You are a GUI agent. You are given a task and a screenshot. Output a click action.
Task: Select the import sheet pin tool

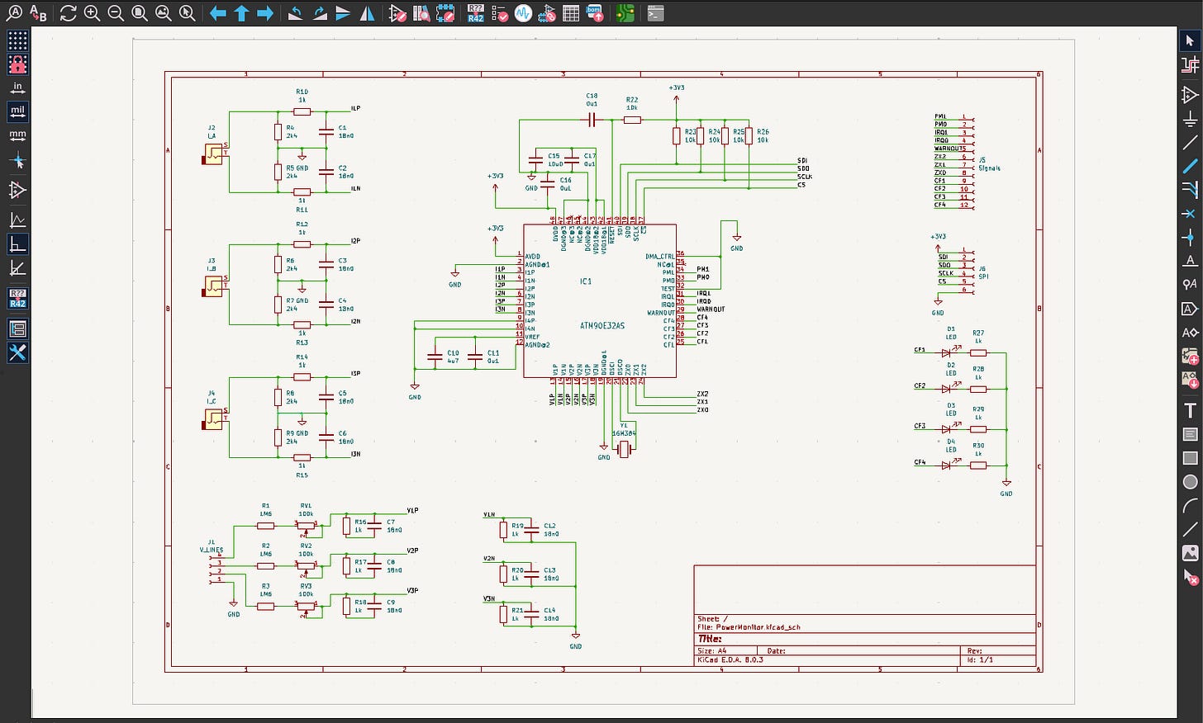coord(1190,380)
